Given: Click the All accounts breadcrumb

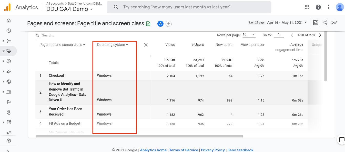Looking at the screenshot, I should coord(55,4).
